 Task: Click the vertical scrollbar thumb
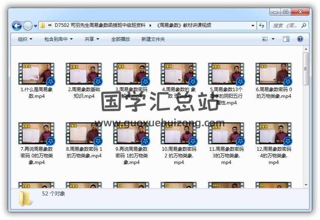coord(306,69)
